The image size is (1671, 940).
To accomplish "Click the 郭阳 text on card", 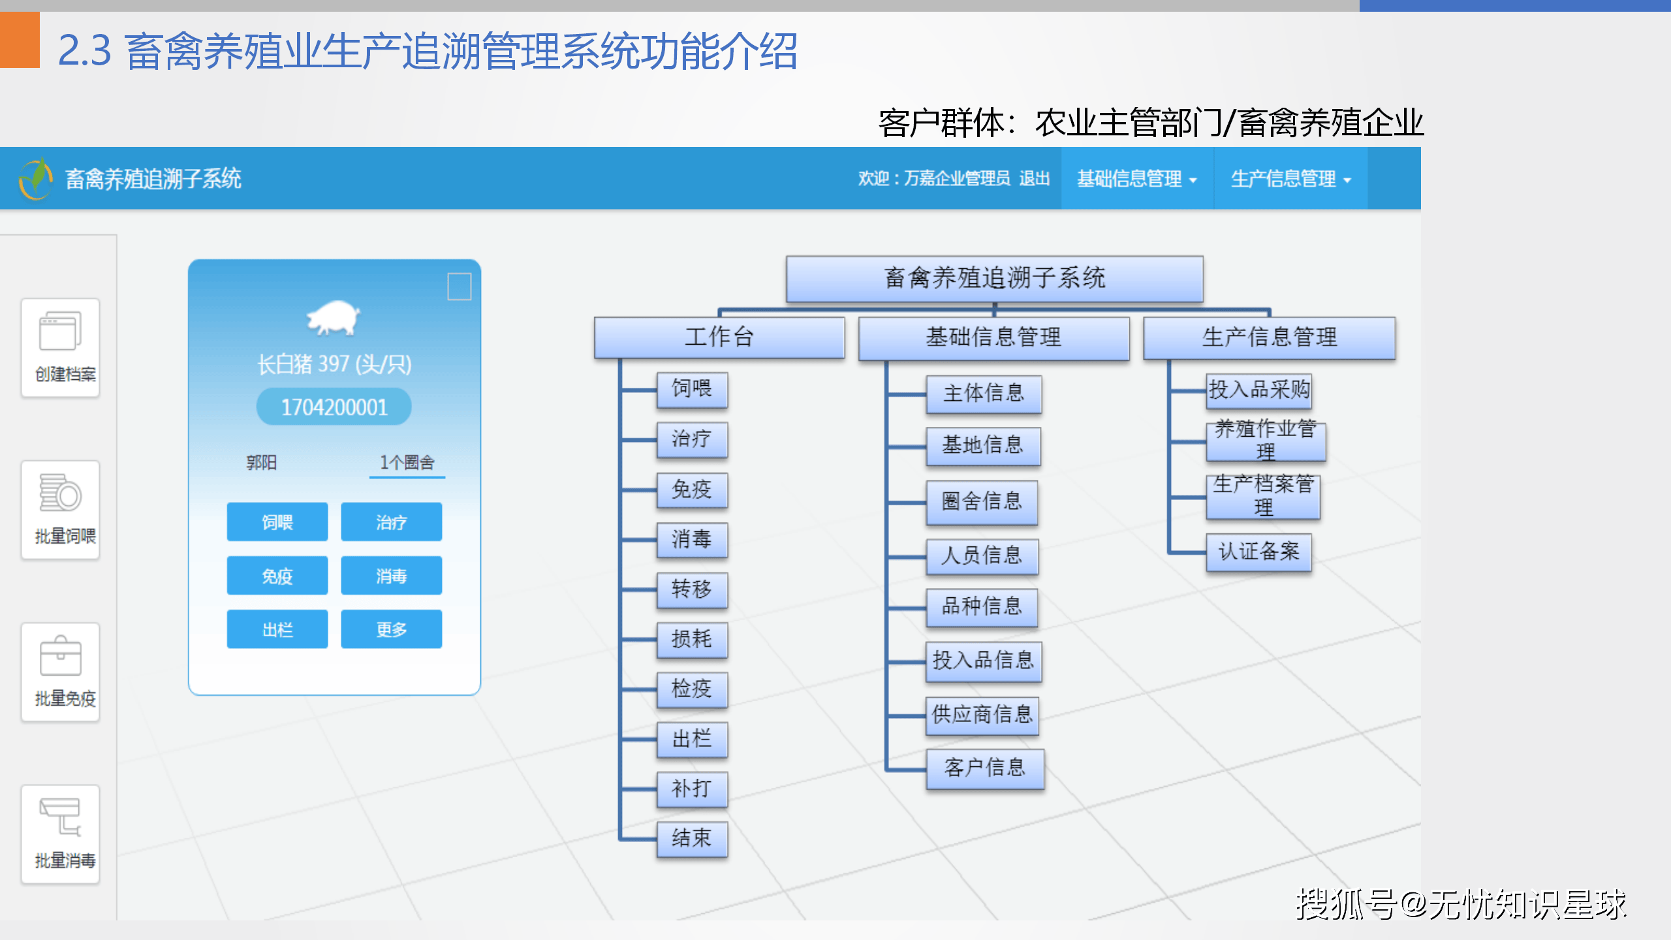I will [261, 463].
